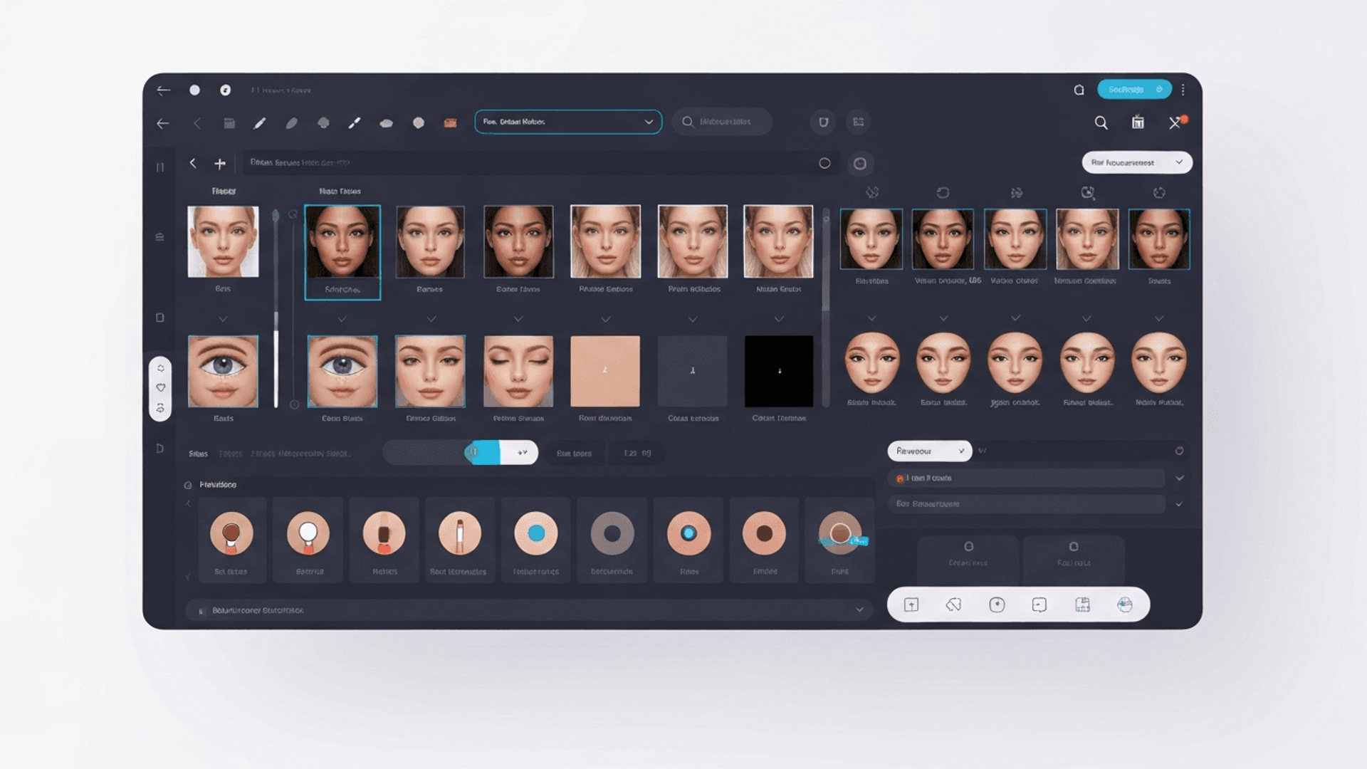Viewport: 1367px width, 769px height.
Task: Go back using the title bar arrow
Action: (164, 90)
